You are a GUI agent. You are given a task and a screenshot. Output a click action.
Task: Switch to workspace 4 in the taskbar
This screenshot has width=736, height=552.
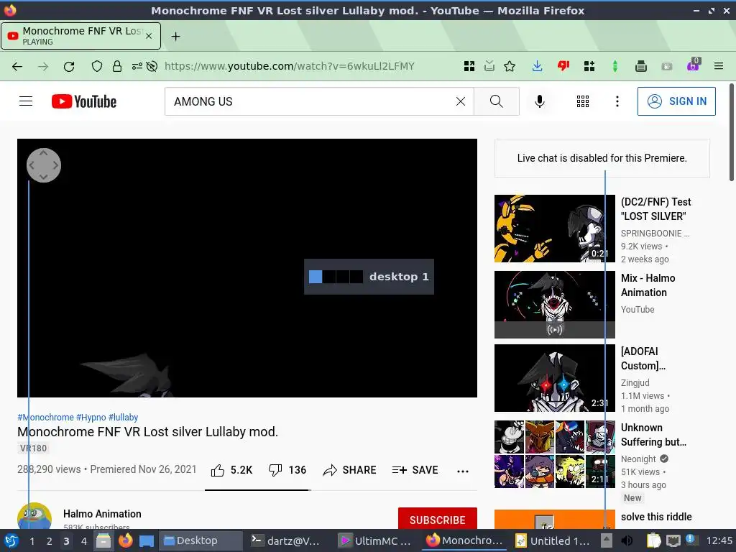83,541
